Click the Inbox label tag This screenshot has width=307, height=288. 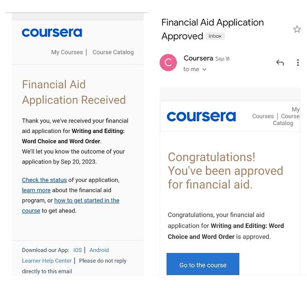point(215,36)
